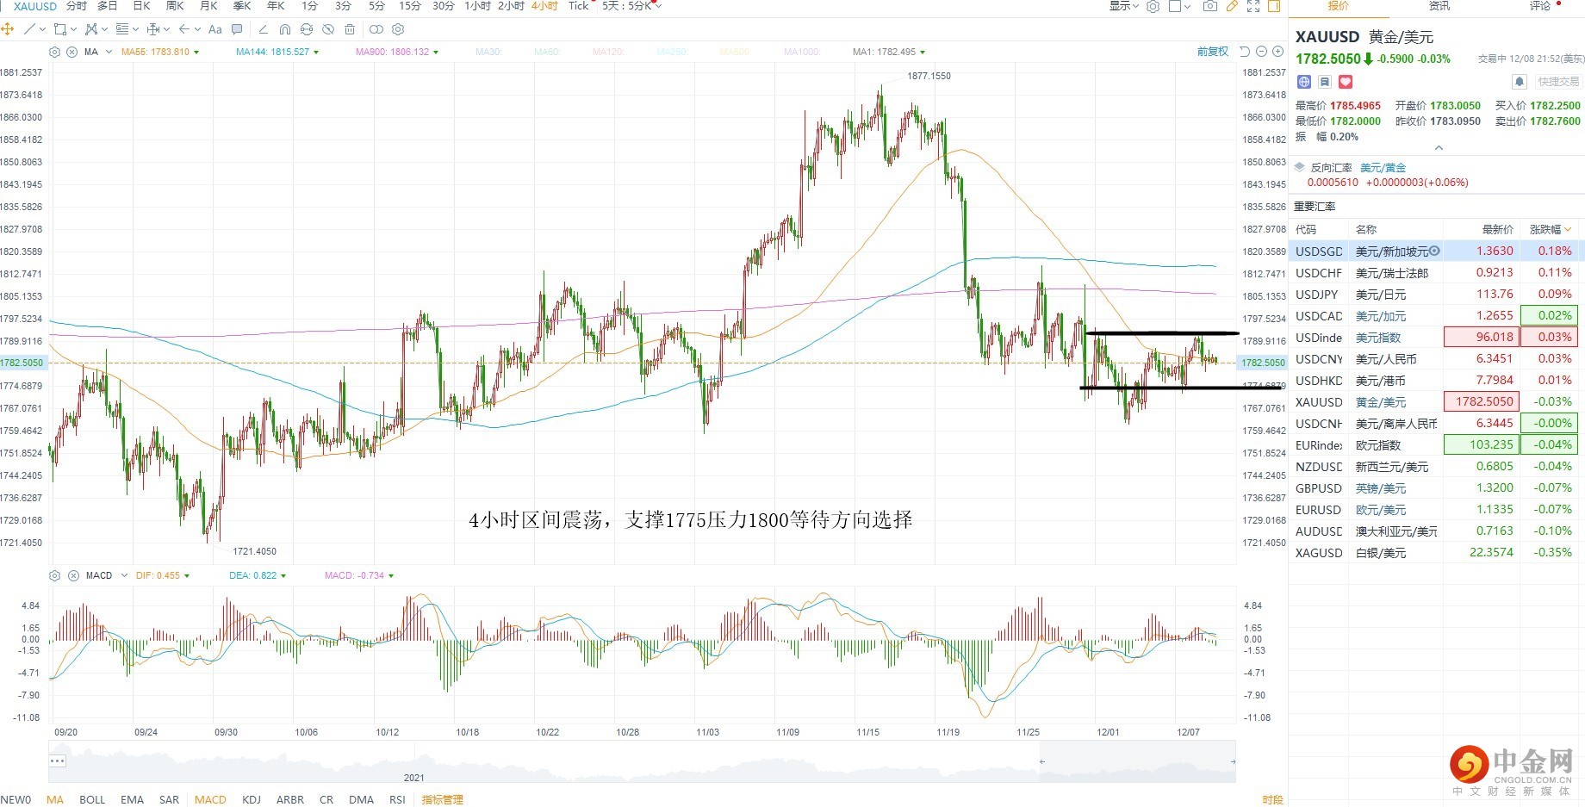
Task: Click the 快捷交易 quick trade button
Action: click(1558, 82)
